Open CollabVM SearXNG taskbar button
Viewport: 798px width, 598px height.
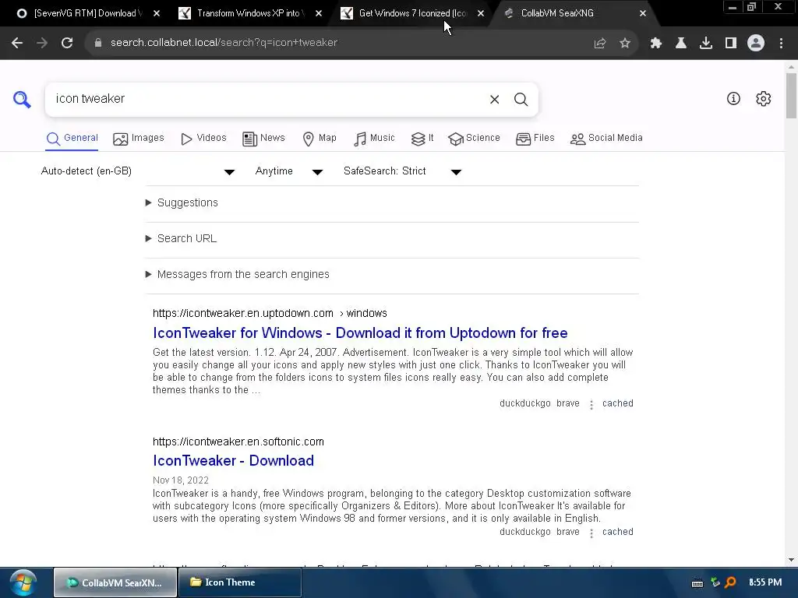tap(115, 582)
